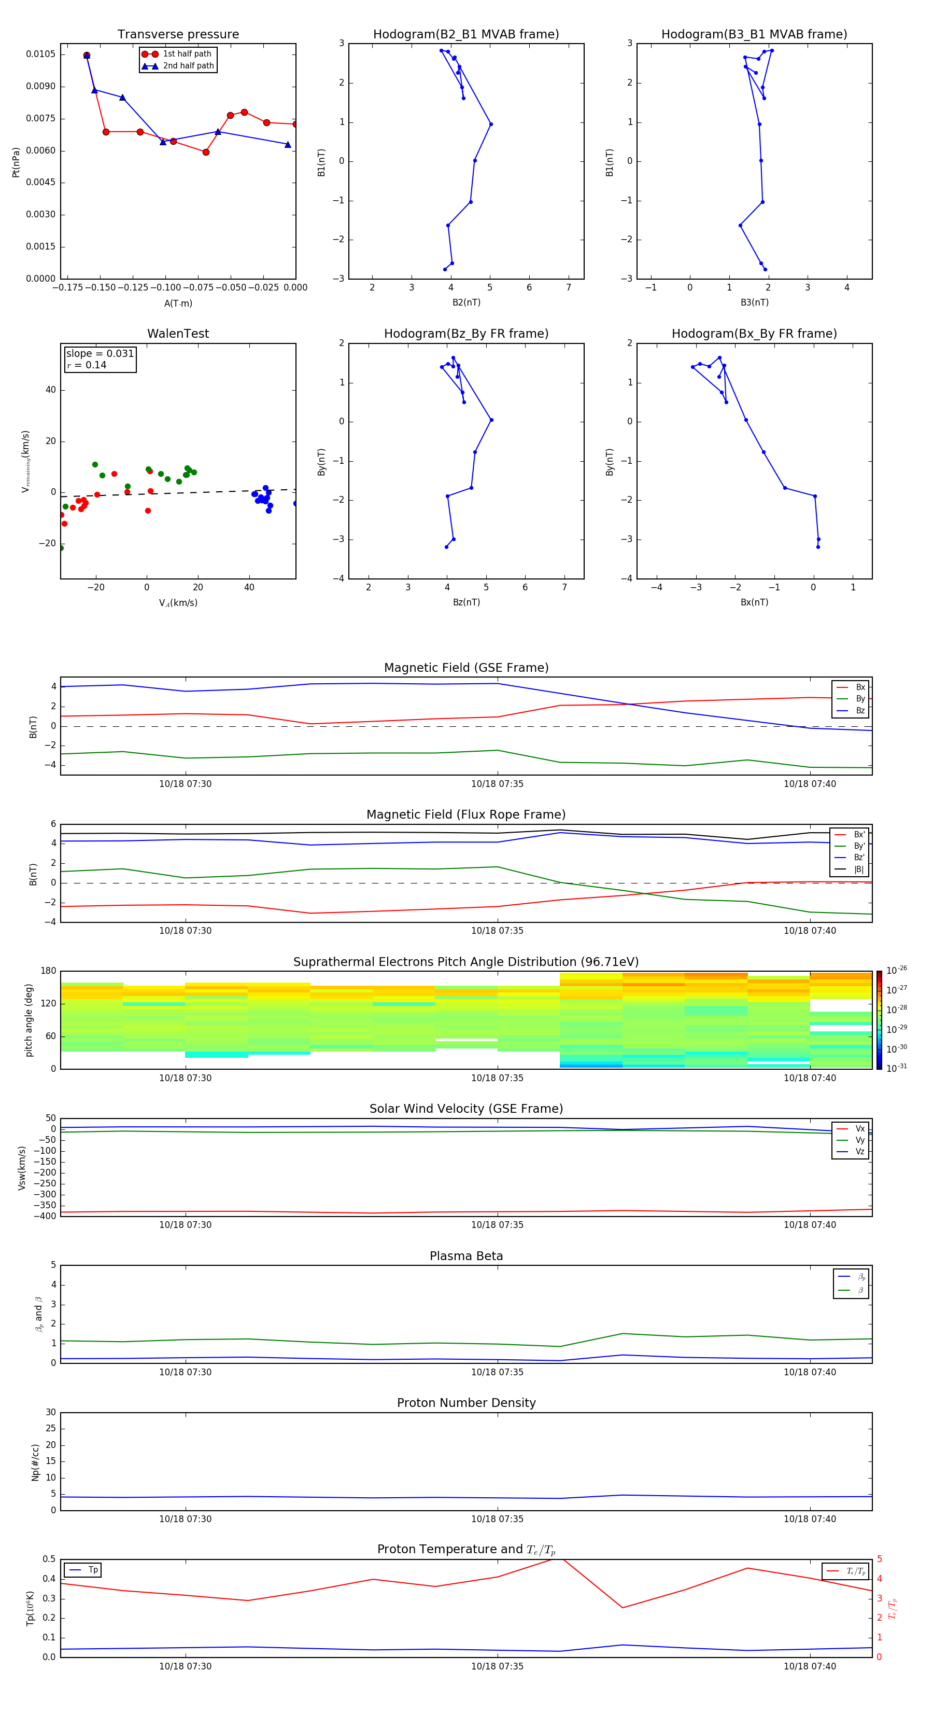Click the Magnetic Field (GSE Frame) title

point(466,668)
